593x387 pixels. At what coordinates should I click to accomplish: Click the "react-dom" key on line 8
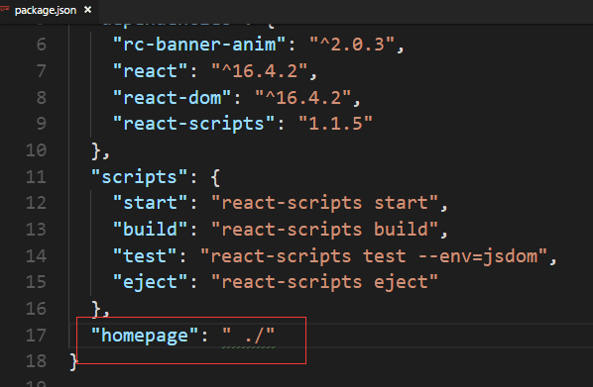click(173, 98)
